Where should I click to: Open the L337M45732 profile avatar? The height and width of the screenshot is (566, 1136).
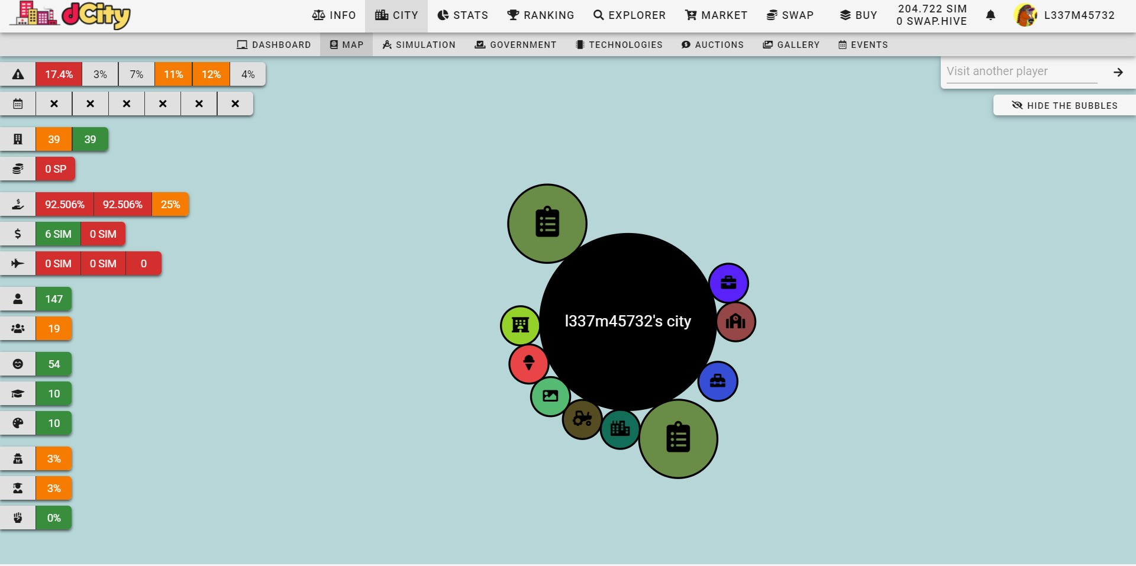(1025, 15)
